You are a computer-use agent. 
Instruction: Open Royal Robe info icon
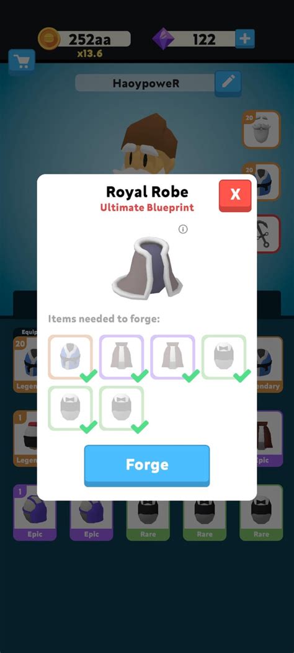coord(183,229)
